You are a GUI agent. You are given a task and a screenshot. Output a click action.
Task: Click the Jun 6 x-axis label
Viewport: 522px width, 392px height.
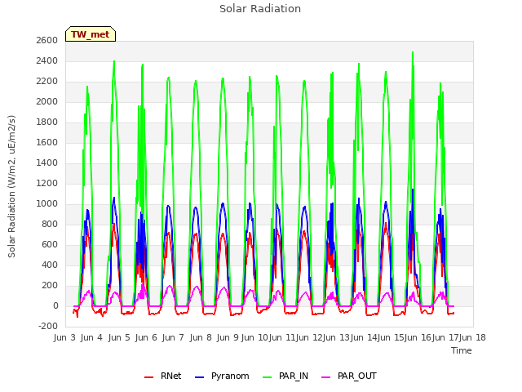tap(146, 337)
